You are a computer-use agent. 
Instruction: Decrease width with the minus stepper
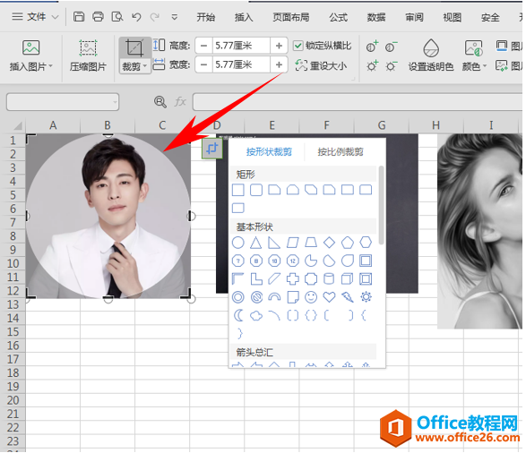click(x=203, y=64)
